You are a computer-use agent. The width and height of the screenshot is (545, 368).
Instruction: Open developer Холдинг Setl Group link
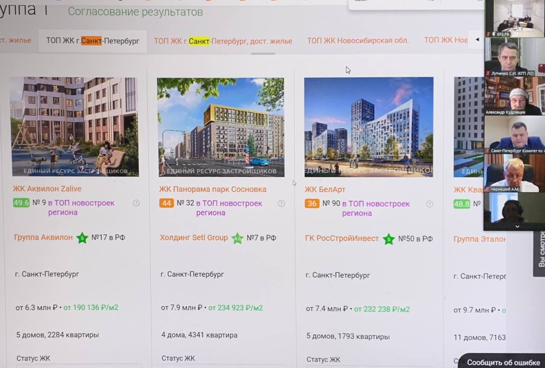pyautogui.click(x=194, y=238)
